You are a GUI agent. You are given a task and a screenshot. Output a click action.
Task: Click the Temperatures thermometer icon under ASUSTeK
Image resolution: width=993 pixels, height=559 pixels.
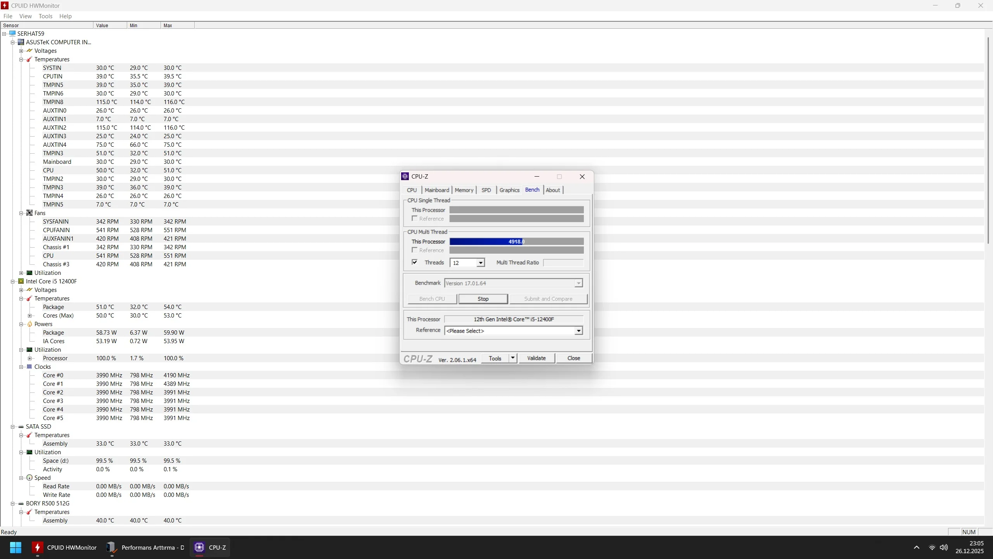click(29, 59)
